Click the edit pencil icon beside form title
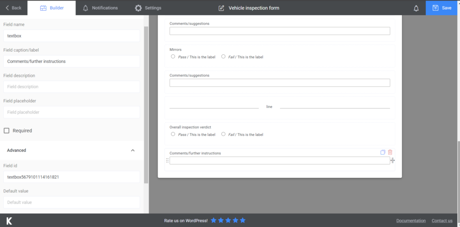Screen dimensions: 460x227 point(221,8)
